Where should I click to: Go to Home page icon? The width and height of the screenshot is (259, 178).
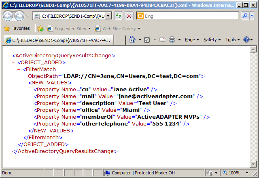coord(132,40)
